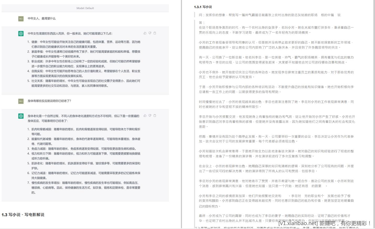The width and height of the screenshot is (375, 229).
Task: Click list item 1 健康 in first answer
Action: click(x=84, y=44)
